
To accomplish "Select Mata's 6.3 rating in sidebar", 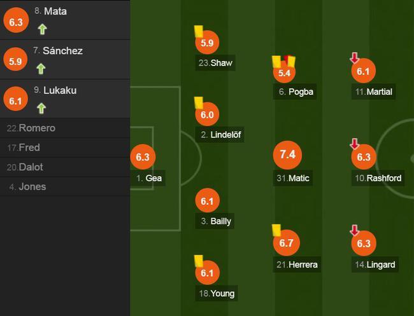I will (x=16, y=20).
